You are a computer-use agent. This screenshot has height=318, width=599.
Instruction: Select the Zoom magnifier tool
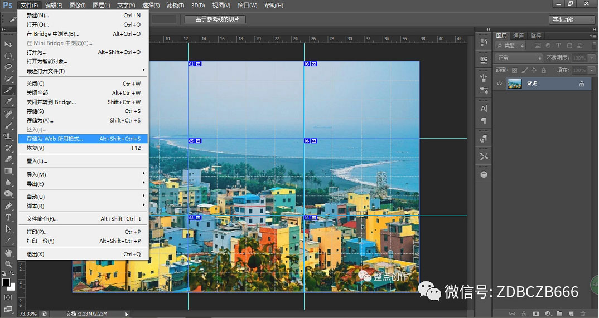8,264
